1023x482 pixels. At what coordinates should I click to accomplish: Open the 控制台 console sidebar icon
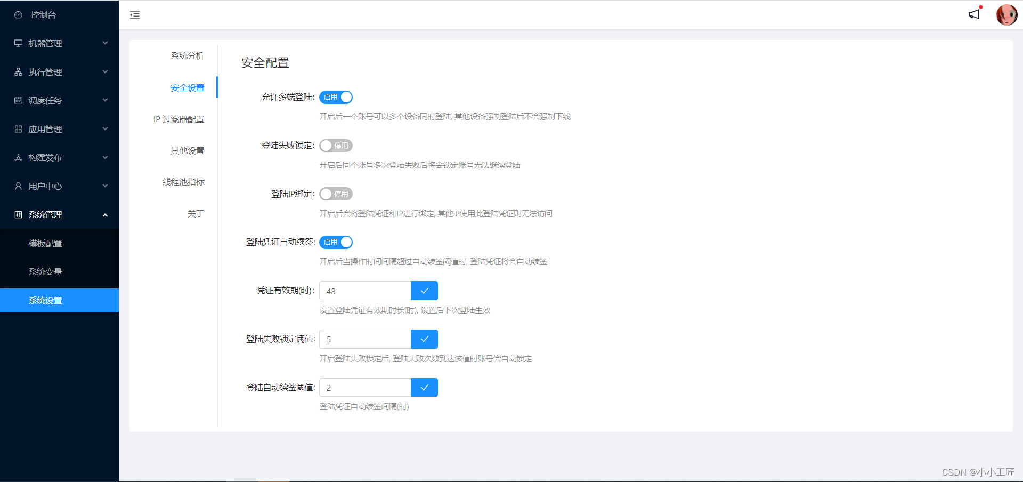click(18, 14)
